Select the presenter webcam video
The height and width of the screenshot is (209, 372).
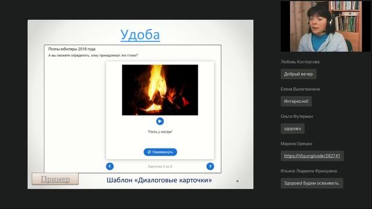(x=325, y=26)
